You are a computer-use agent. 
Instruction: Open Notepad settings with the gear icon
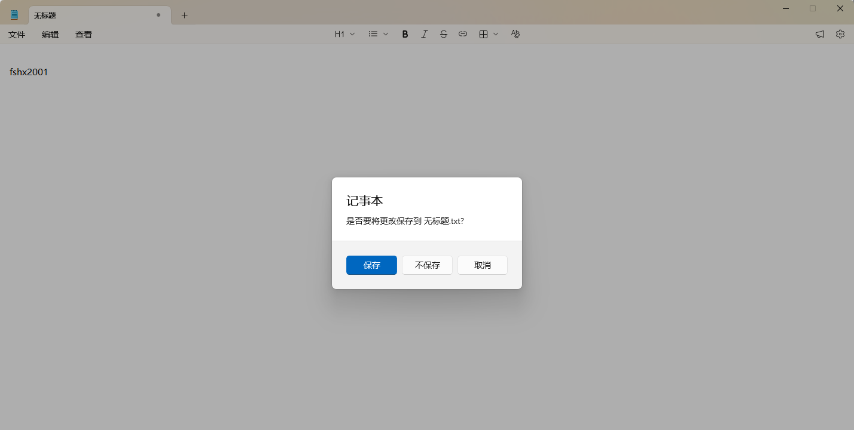point(840,34)
